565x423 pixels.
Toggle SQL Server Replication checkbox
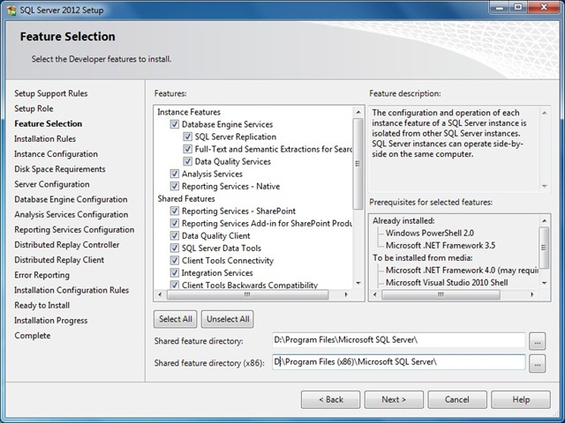(x=187, y=137)
